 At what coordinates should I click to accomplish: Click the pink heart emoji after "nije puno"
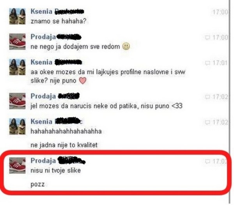(x=83, y=81)
